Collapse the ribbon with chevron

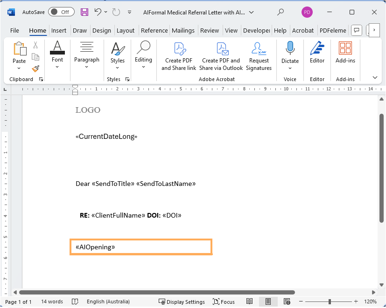(374, 77)
